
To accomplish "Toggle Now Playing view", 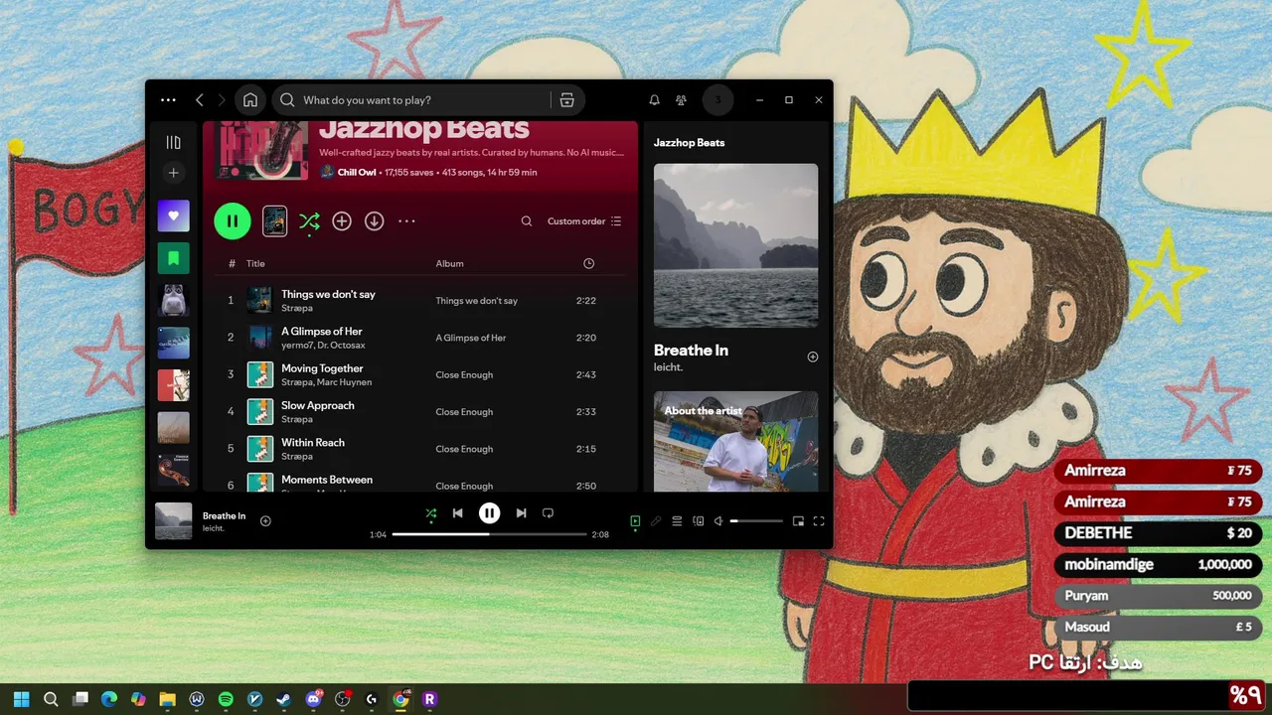I will click(635, 520).
